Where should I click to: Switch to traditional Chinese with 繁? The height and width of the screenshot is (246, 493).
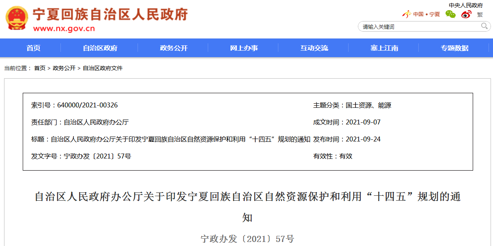(480, 14)
